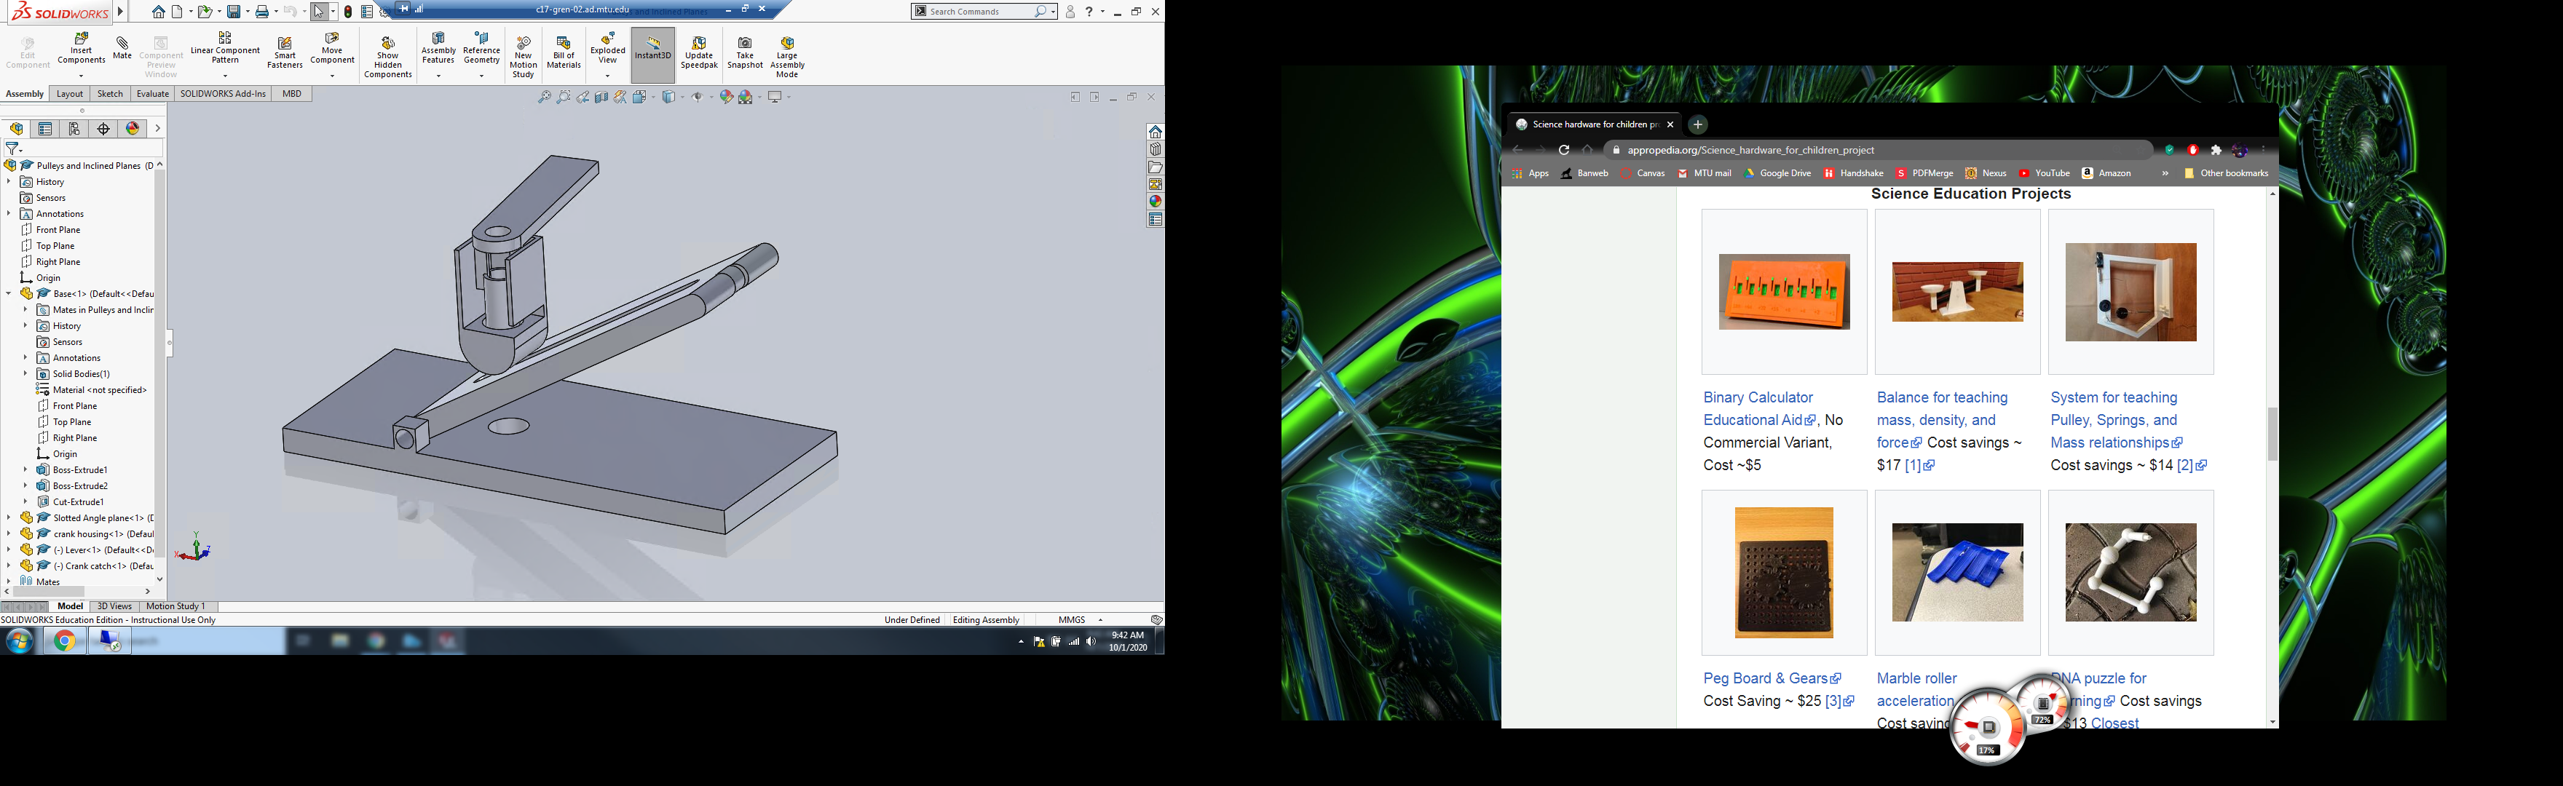This screenshot has width=2563, height=786.
Task: Click the Peg Board & Gears link
Action: coord(1766,678)
